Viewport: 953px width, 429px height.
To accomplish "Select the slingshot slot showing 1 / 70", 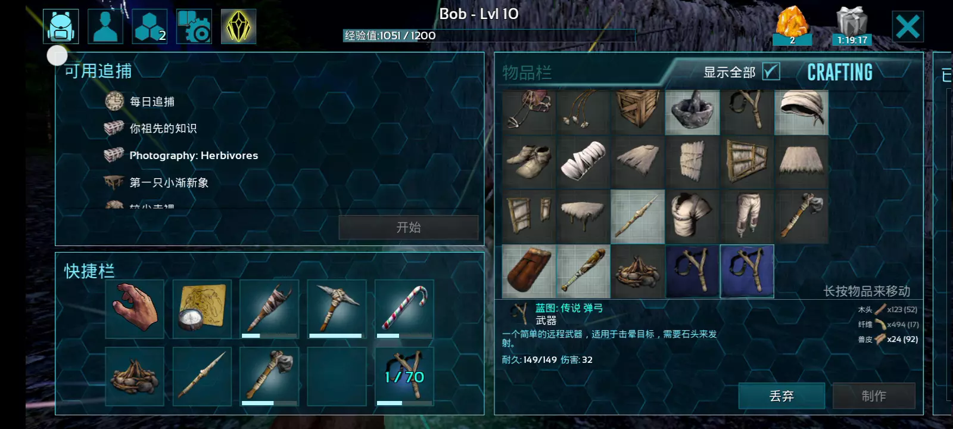I will pyautogui.click(x=404, y=377).
